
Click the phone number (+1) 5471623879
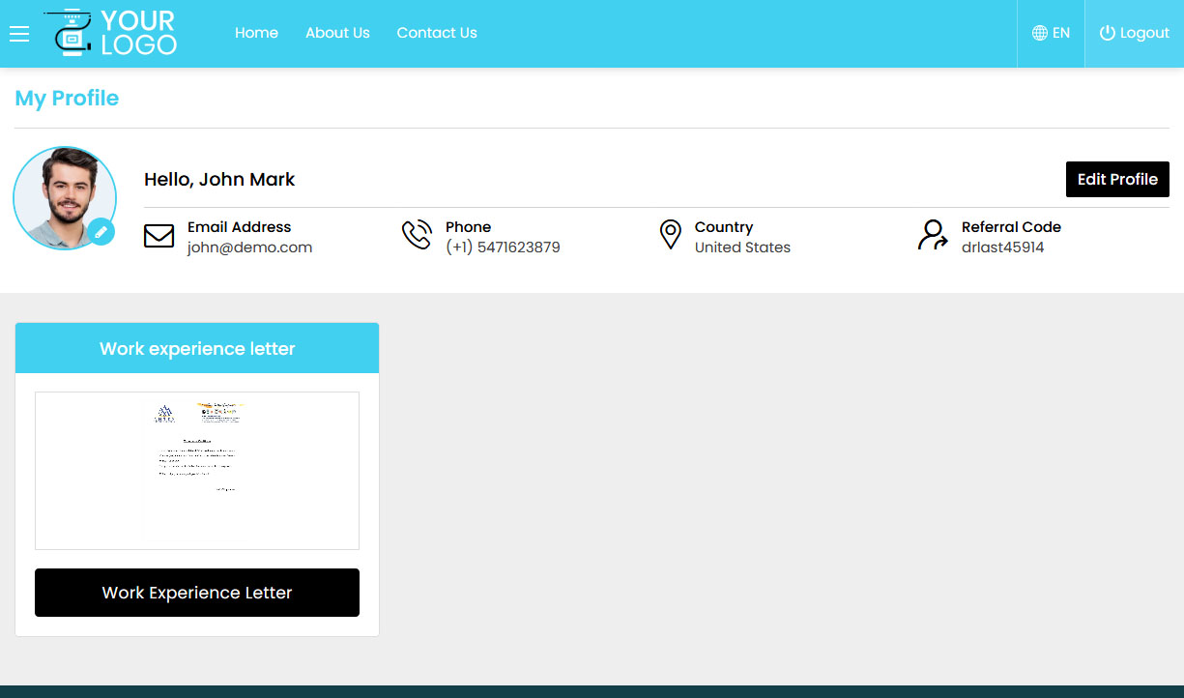click(503, 247)
